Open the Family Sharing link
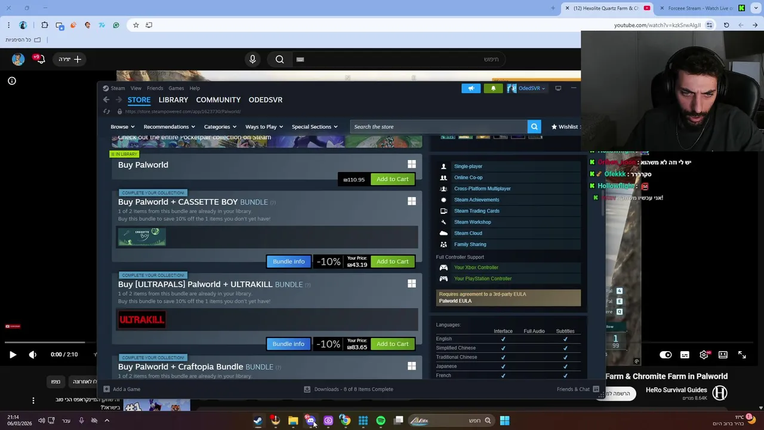 point(470,244)
